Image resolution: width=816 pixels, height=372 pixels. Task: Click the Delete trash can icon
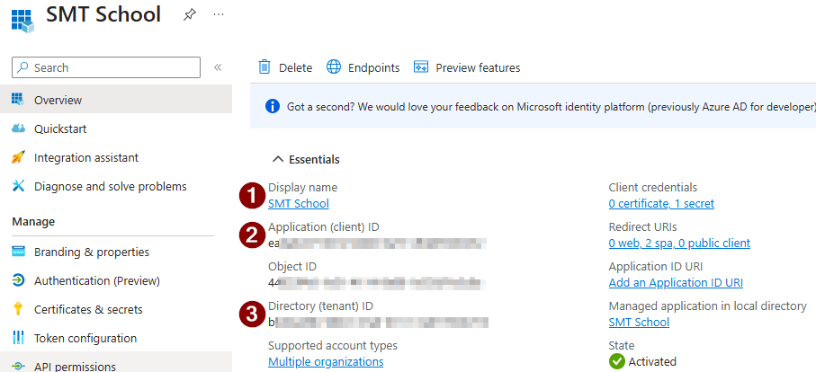265,67
